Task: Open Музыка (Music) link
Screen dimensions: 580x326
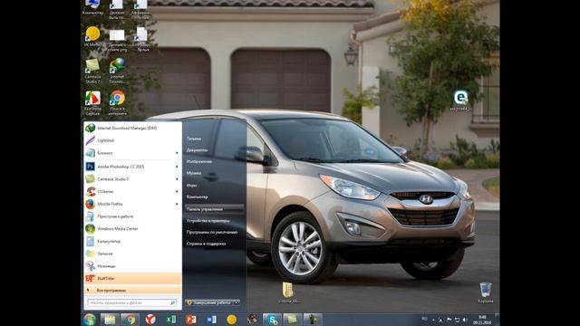Action: tap(194, 173)
